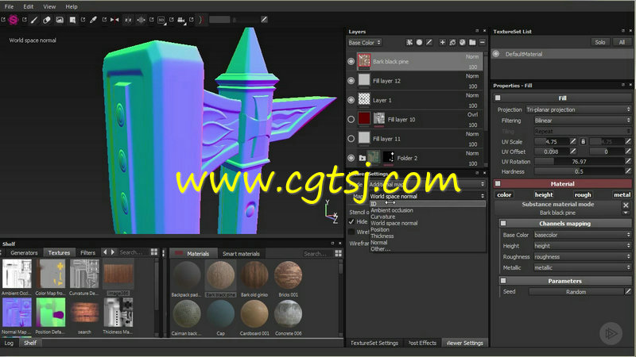Toggle the Symmetry tool

(114, 20)
